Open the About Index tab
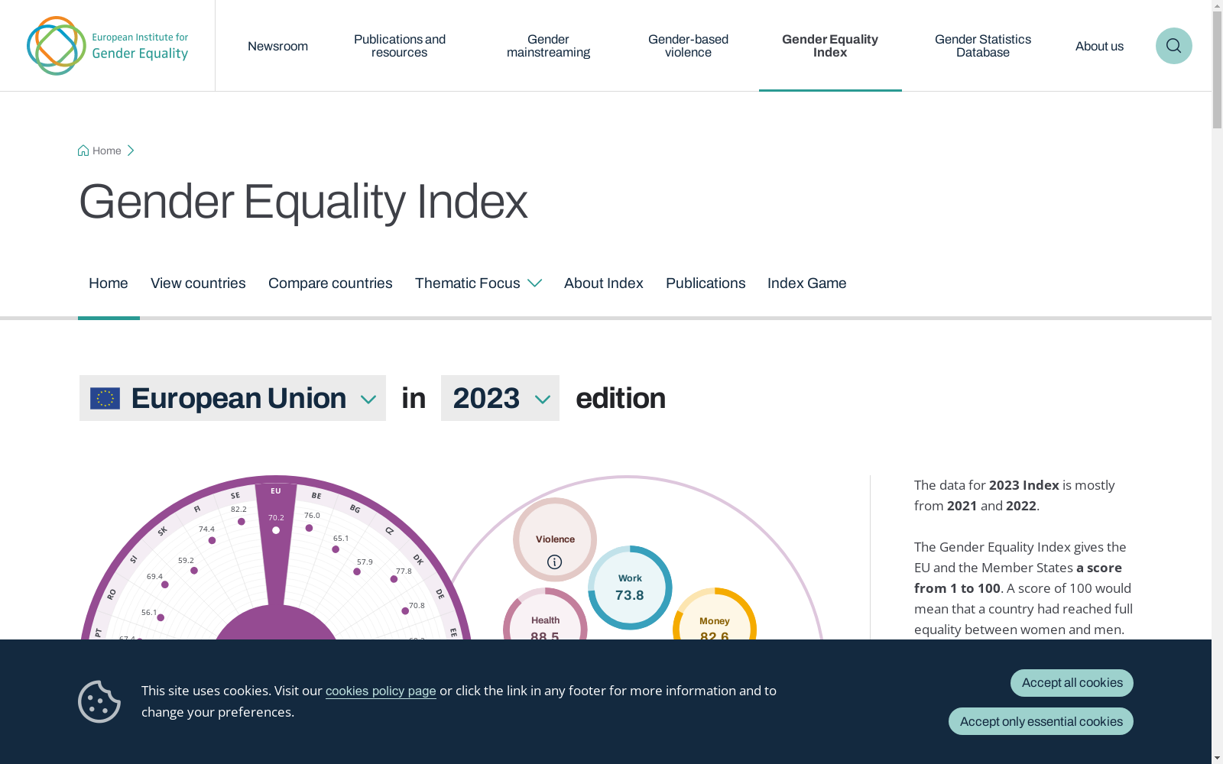This screenshot has width=1223, height=764. pos(604,283)
